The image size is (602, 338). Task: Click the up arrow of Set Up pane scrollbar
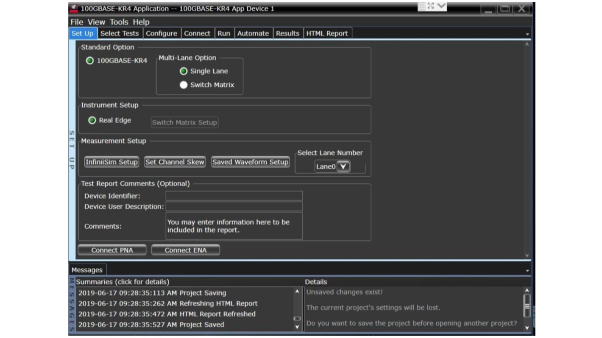coord(527,44)
